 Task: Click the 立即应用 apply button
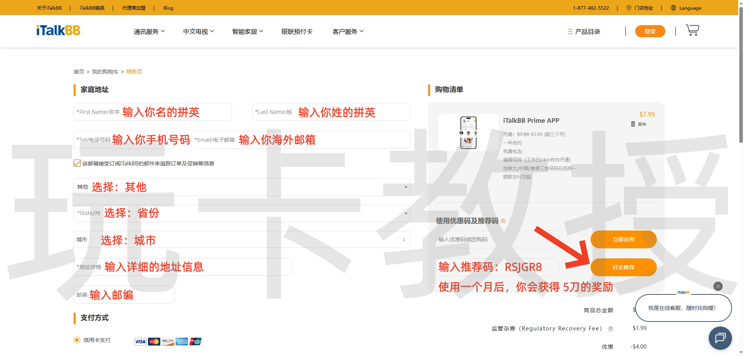[x=623, y=239]
